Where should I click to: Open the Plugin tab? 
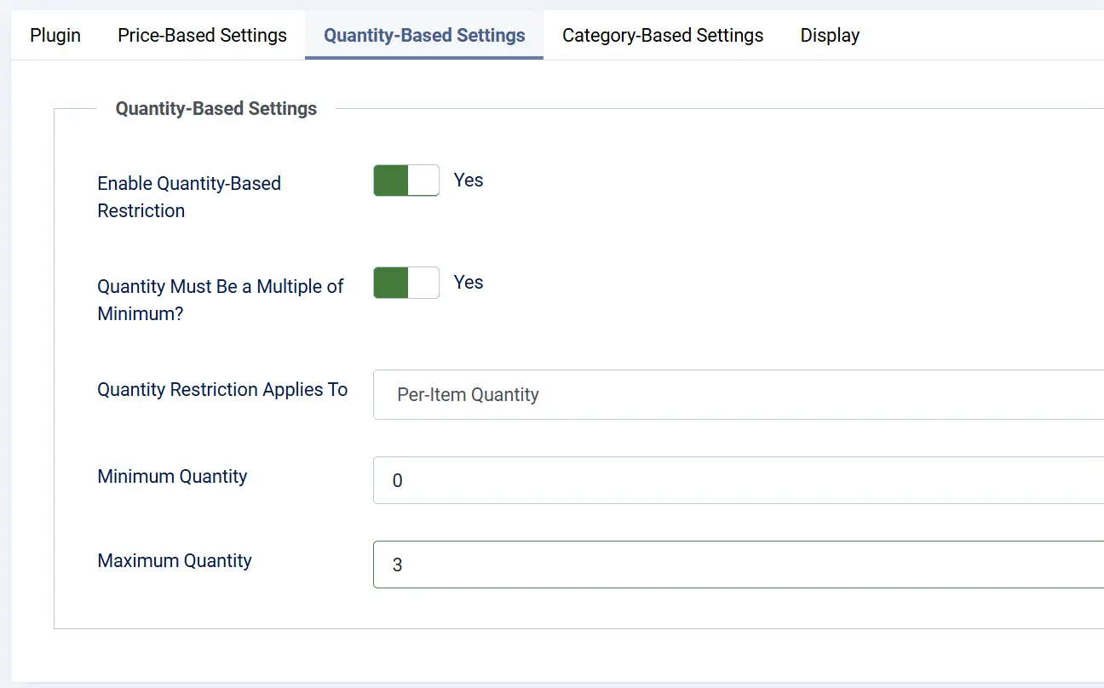[55, 35]
